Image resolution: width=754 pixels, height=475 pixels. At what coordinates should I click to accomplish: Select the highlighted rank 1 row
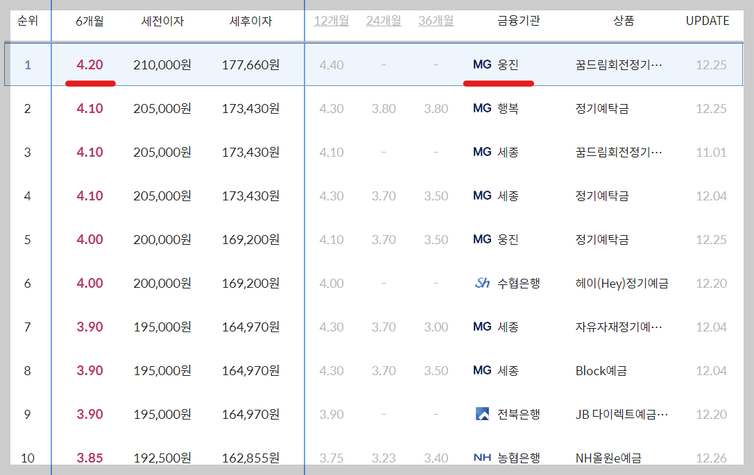point(208,64)
